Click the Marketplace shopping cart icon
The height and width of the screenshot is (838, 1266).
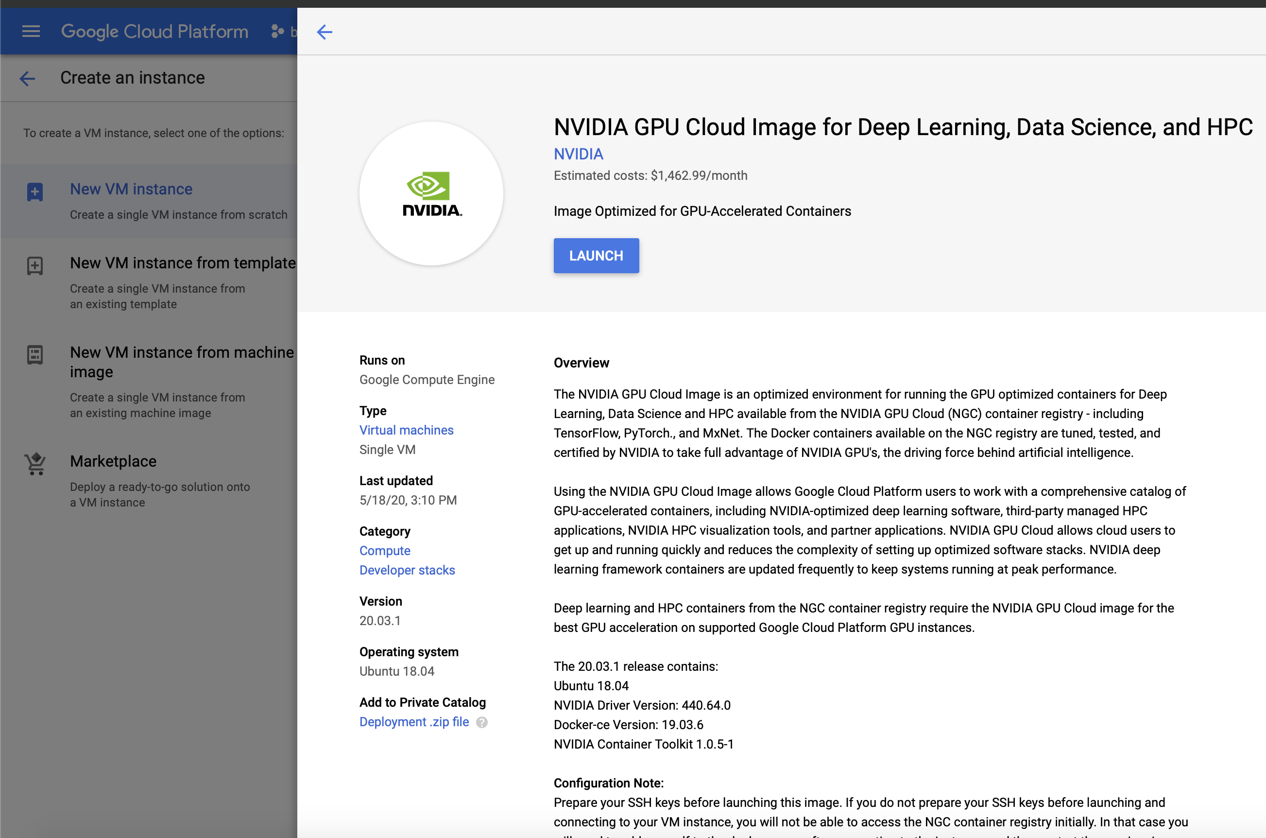click(x=34, y=464)
